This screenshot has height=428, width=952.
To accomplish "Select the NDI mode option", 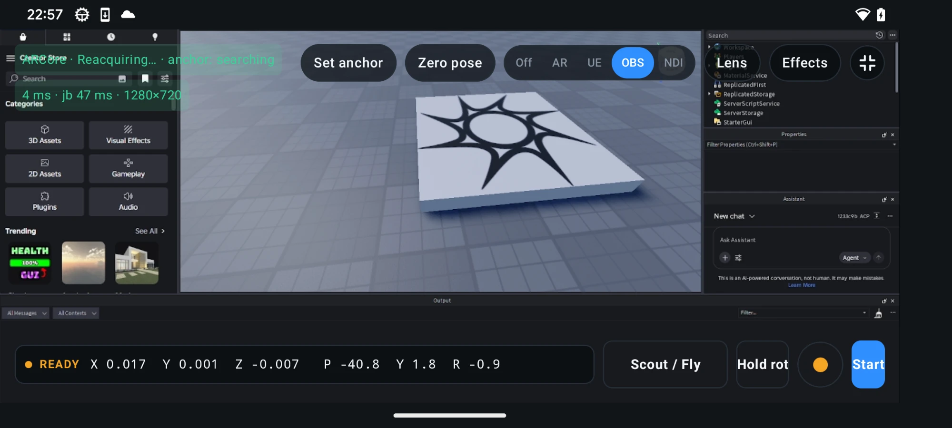I will 673,63.
